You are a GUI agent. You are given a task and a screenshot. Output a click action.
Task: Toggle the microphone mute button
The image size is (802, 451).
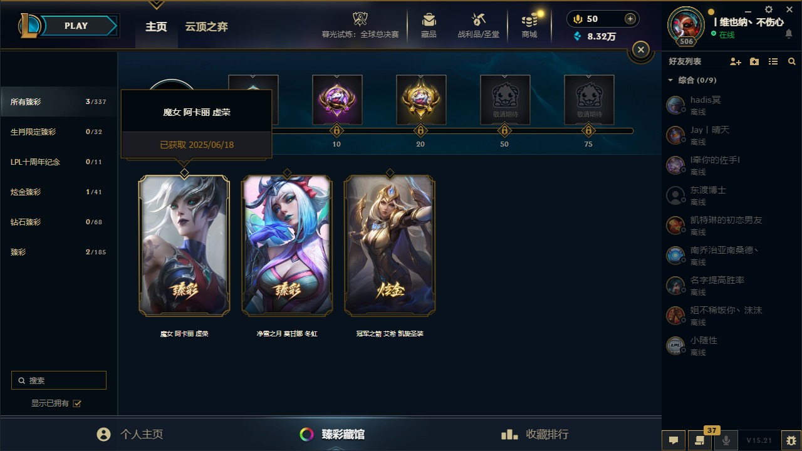click(726, 440)
